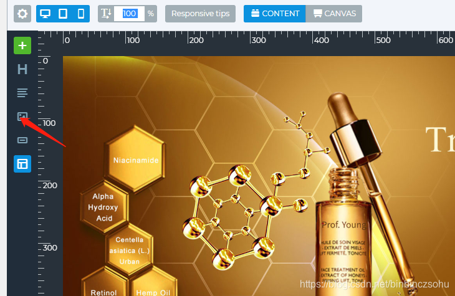The width and height of the screenshot is (455, 296).
Task: Select the blue layout tool icon
Action: point(22,164)
